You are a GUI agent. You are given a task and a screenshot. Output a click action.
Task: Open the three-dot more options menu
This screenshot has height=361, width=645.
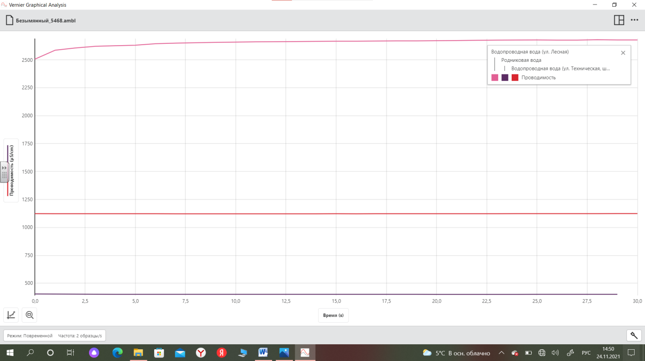tap(634, 20)
